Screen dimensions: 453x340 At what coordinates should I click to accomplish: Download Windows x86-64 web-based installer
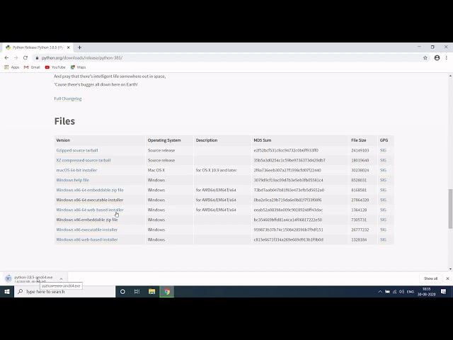click(x=90, y=210)
